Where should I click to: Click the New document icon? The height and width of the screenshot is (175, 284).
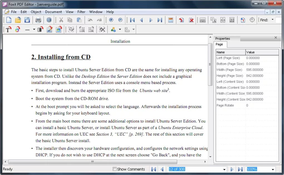point(9,20)
